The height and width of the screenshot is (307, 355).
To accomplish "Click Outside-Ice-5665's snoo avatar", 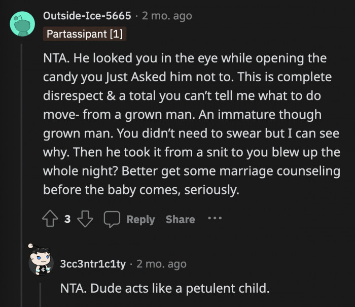I will coord(23,23).
